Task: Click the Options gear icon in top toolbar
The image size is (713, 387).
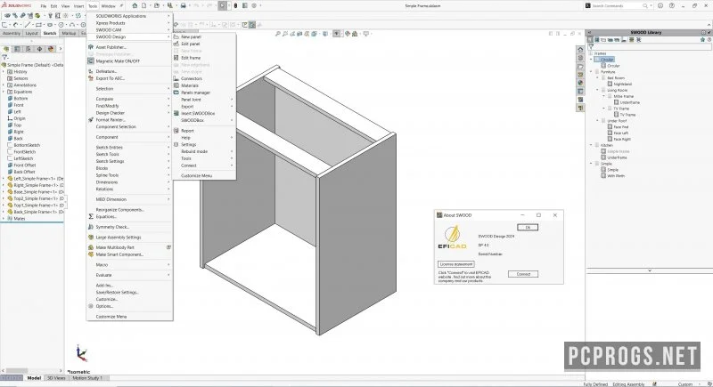Action: (254, 6)
